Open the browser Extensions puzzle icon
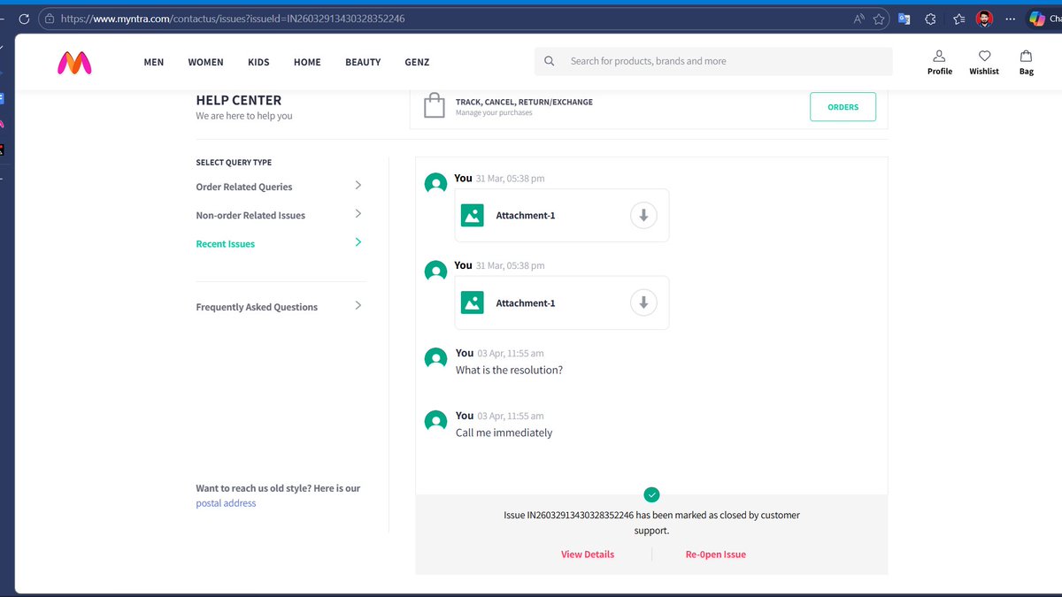The width and height of the screenshot is (1062, 597). point(930,18)
